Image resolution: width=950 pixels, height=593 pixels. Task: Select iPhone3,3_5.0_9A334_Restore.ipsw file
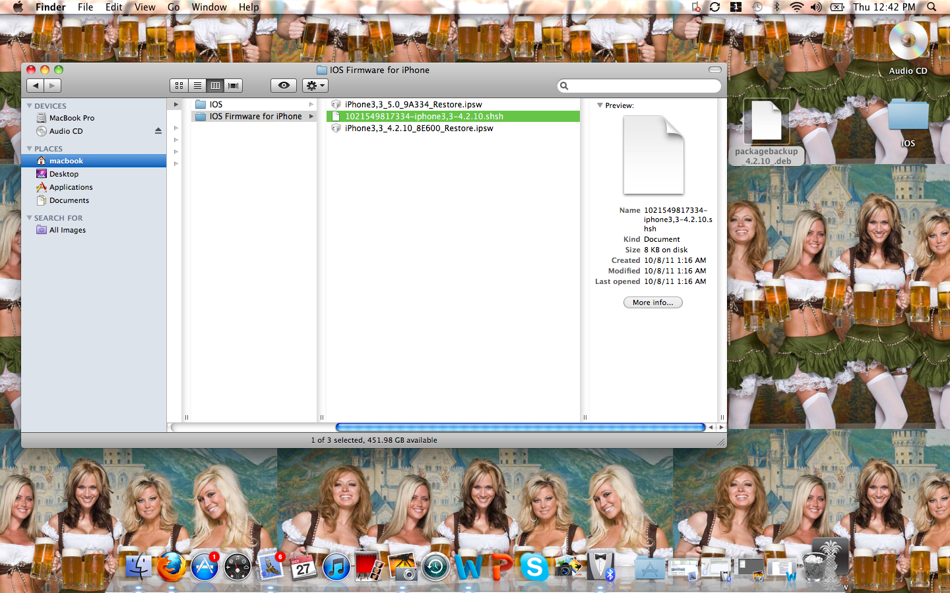coord(453,104)
